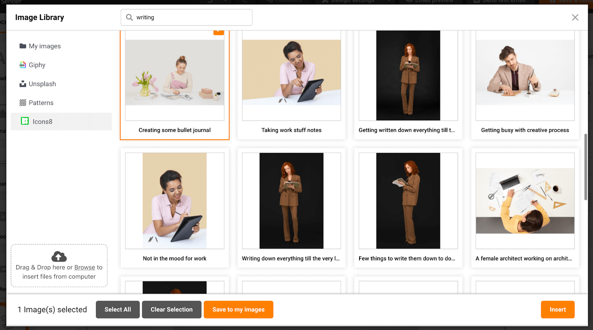Close the Image Library dialog

(x=575, y=17)
